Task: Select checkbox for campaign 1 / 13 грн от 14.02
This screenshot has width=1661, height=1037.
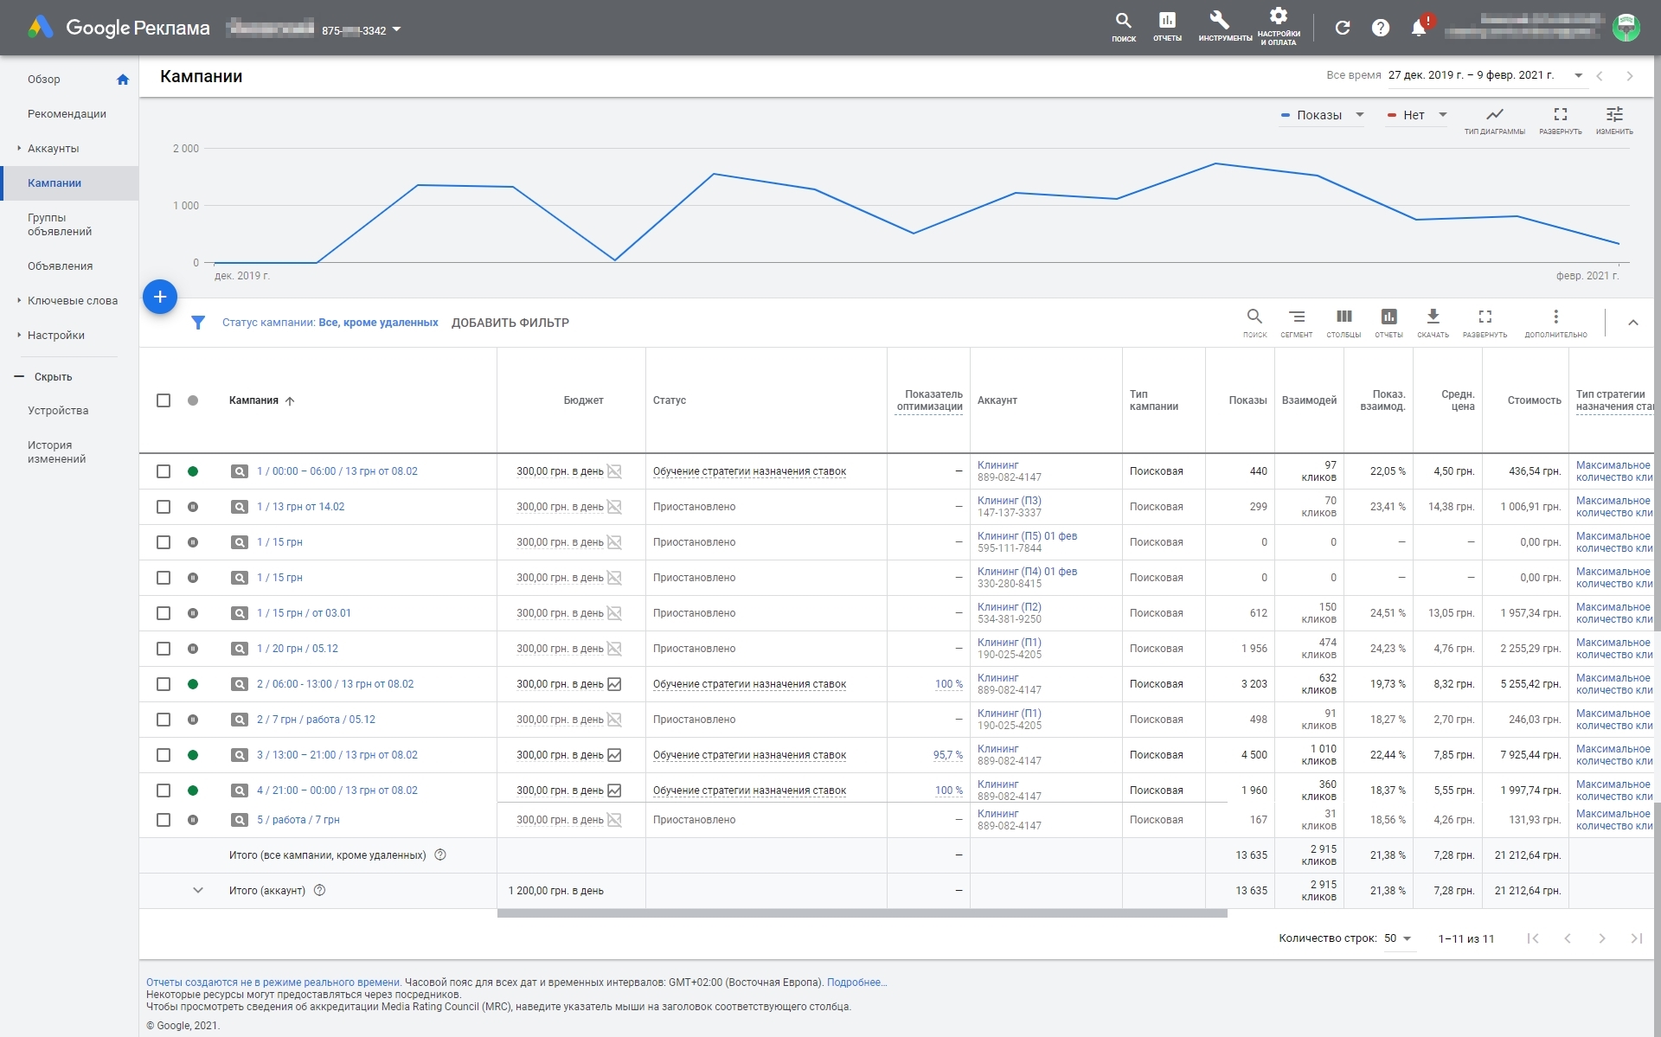Action: pyautogui.click(x=164, y=507)
